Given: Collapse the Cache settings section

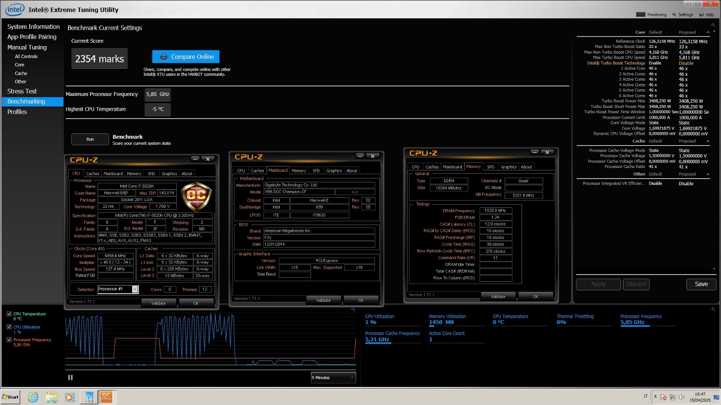Looking at the screenshot, I should coord(708,141).
